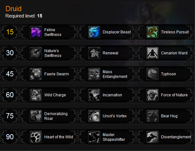Select the Ursol's Vortex label
The image size is (195, 151).
coord(114,116)
